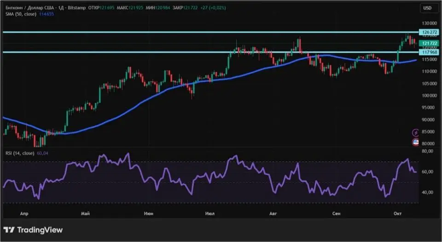
Task: Click the 117968 price level label
Action: pos(427,52)
